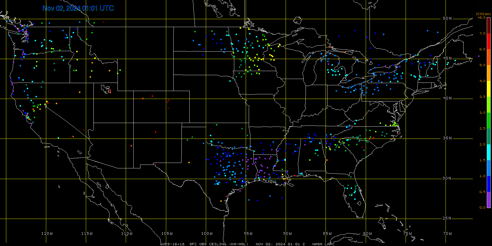Click the 70W longitude label

(447, 234)
